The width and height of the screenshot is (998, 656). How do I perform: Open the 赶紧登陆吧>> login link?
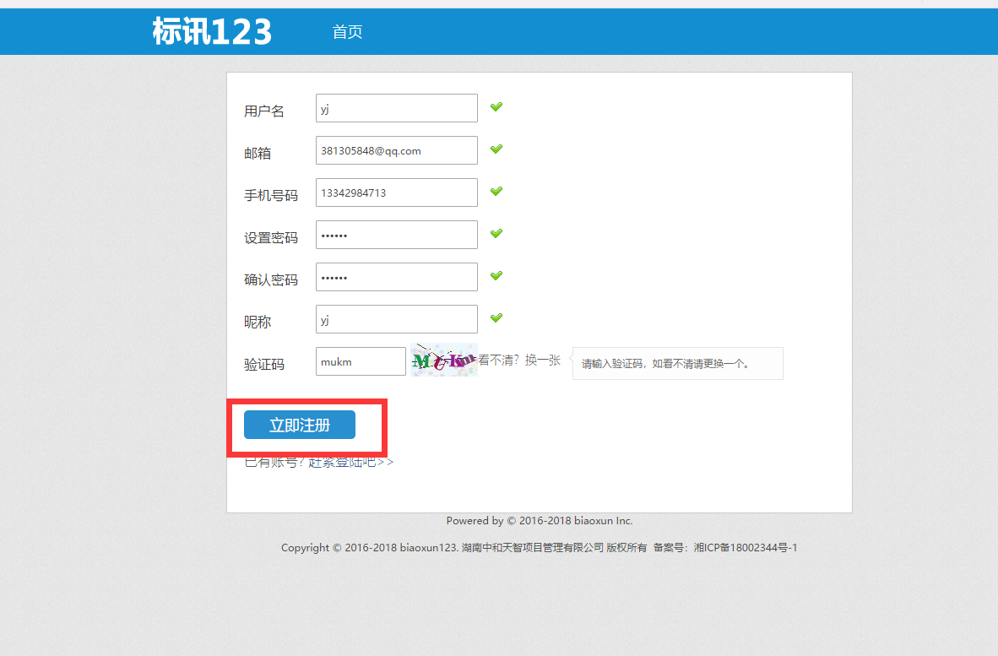click(x=350, y=463)
